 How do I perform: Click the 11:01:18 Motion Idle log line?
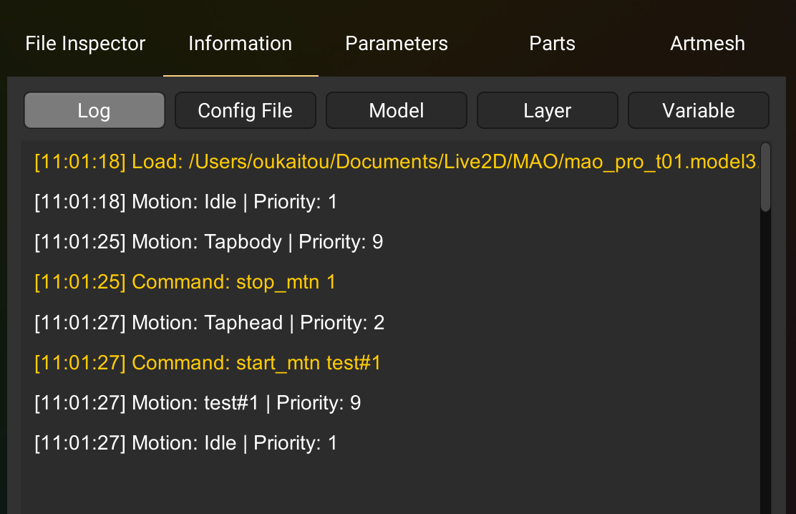pos(185,202)
